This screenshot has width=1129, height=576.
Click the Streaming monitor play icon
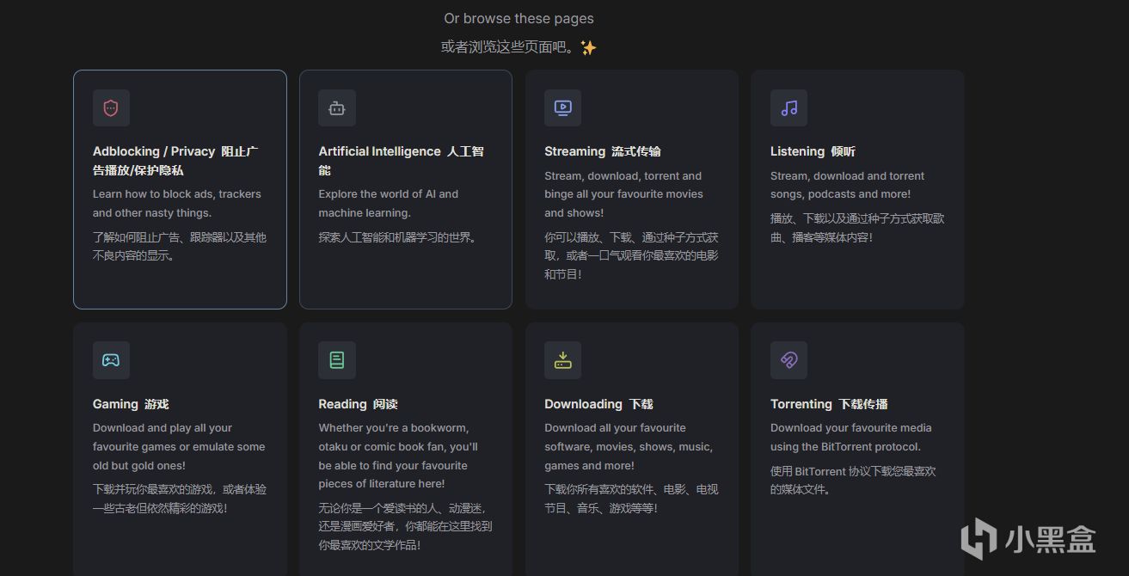(x=562, y=108)
